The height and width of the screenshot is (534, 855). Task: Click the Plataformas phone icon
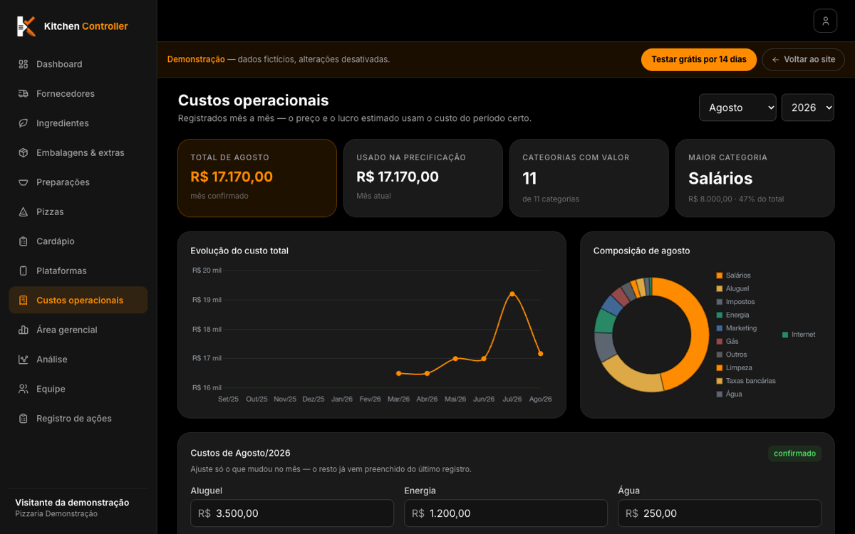coord(24,271)
